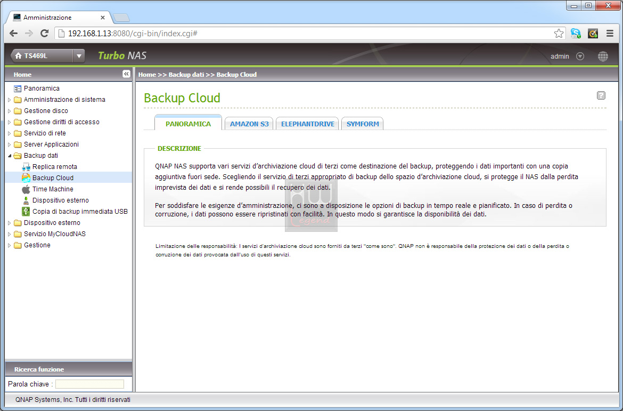Open the help question mark icon
Viewport: 623px width, 411px height.
click(x=601, y=95)
